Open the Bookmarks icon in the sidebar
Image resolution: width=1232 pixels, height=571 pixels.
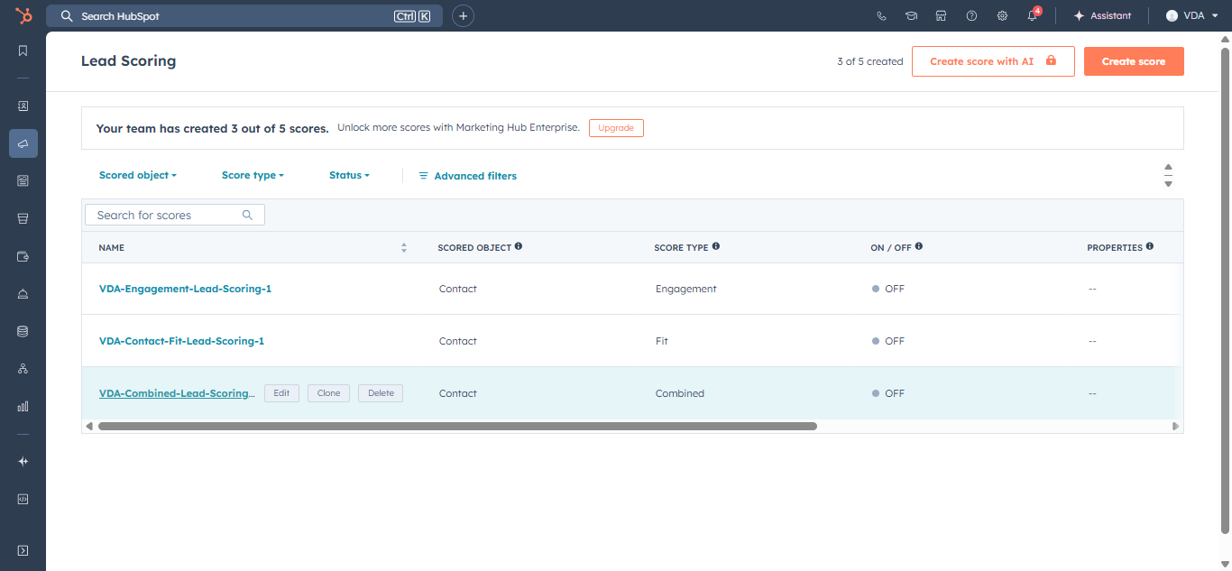[x=23, y=51]
